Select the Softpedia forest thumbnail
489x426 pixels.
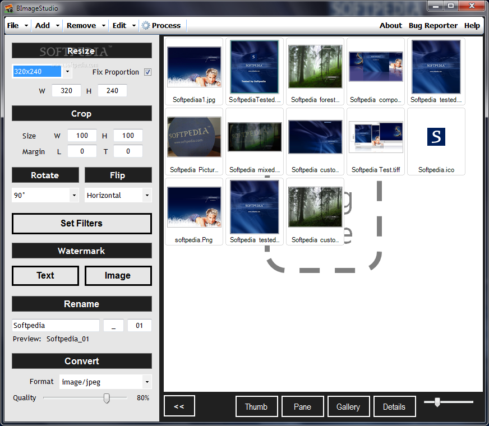(x=315, y=71)
